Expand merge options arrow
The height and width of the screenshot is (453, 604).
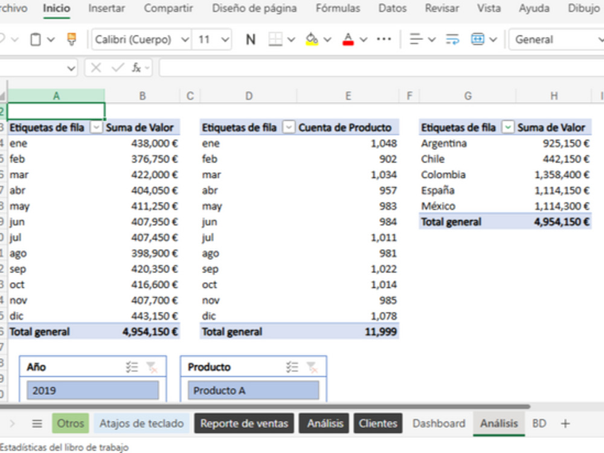493,39
